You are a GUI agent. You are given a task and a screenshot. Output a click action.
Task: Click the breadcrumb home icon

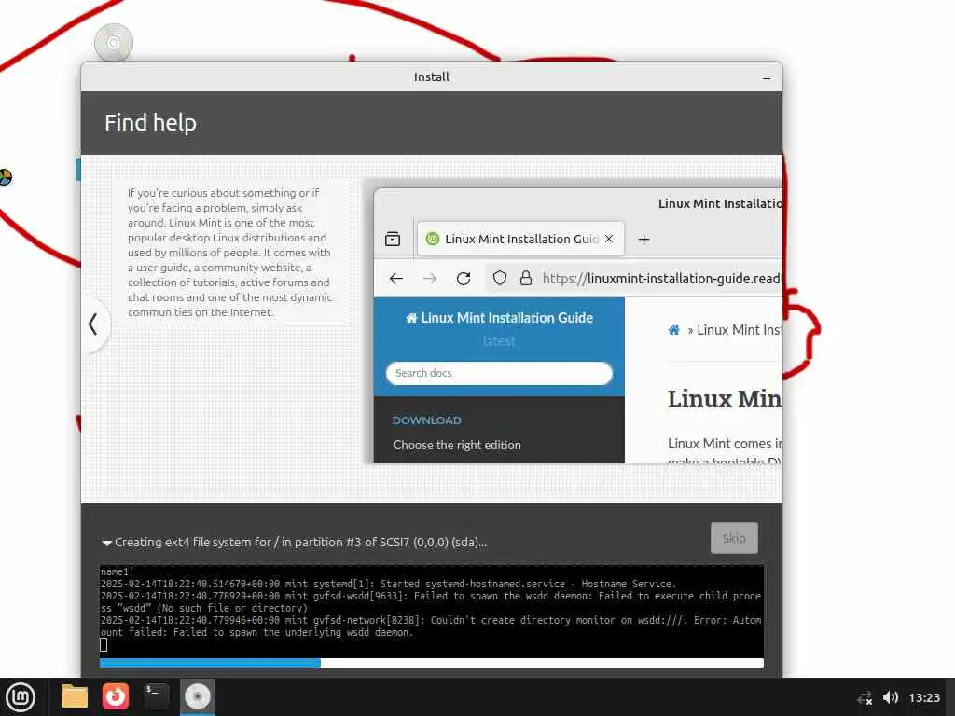pos(673,330)
